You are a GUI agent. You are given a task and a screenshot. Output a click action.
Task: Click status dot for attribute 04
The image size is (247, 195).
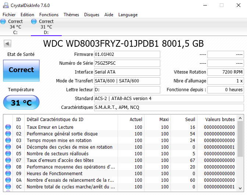pyautogui.click(x=8, y=147)
